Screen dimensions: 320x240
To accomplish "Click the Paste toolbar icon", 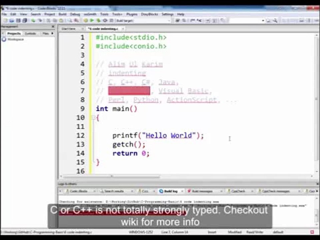I will (x=61, y=20).
